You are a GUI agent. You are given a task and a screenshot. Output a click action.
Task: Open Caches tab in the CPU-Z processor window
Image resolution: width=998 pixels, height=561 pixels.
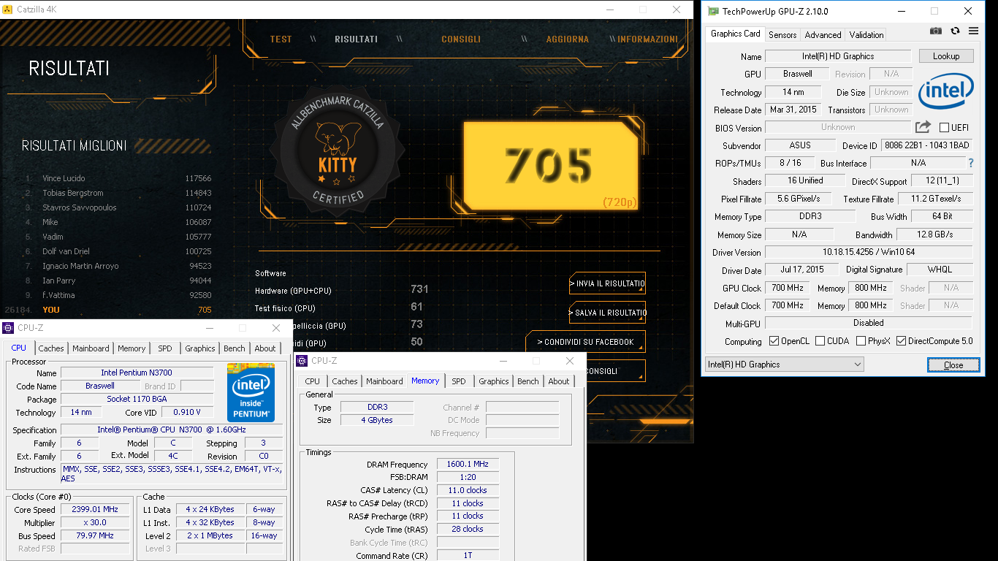[x=51, y=348]
